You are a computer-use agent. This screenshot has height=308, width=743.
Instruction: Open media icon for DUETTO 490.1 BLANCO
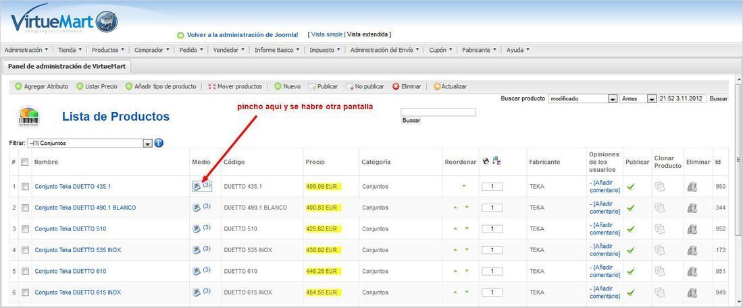tap(196, 208)
